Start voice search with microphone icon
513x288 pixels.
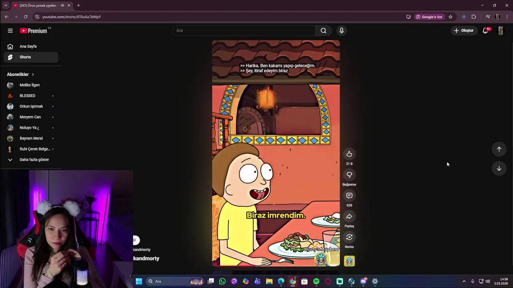(x=341, y=30)
